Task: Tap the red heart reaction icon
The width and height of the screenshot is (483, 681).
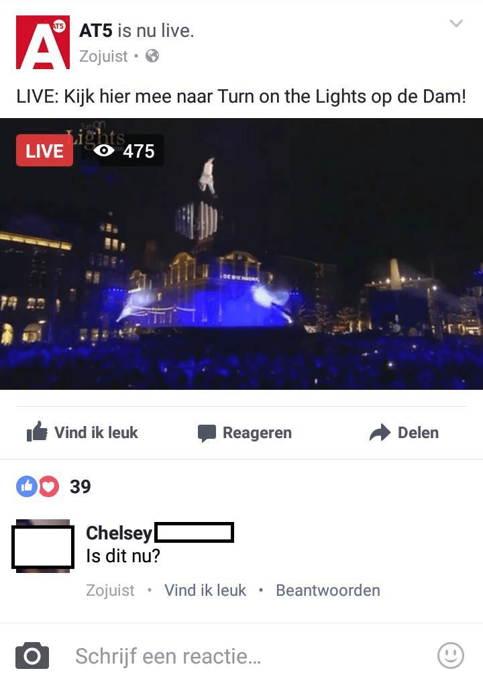Action: coord(49,486)
